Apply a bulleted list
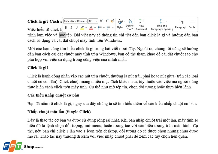 pos(100,28)
